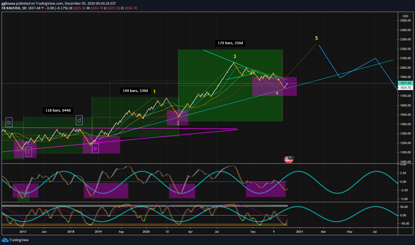Click the 2017 time axis label
The width and height of the screenshot is (415, 245).
coord(23,232)
